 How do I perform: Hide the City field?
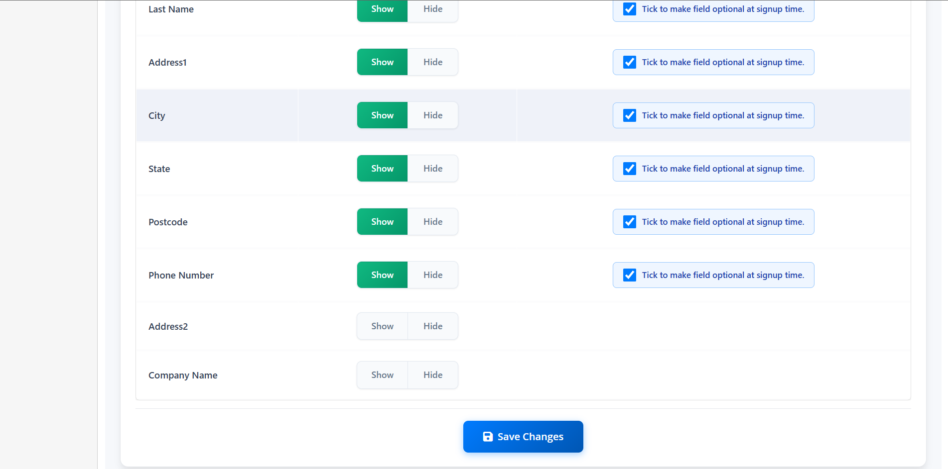click(432, 115)
